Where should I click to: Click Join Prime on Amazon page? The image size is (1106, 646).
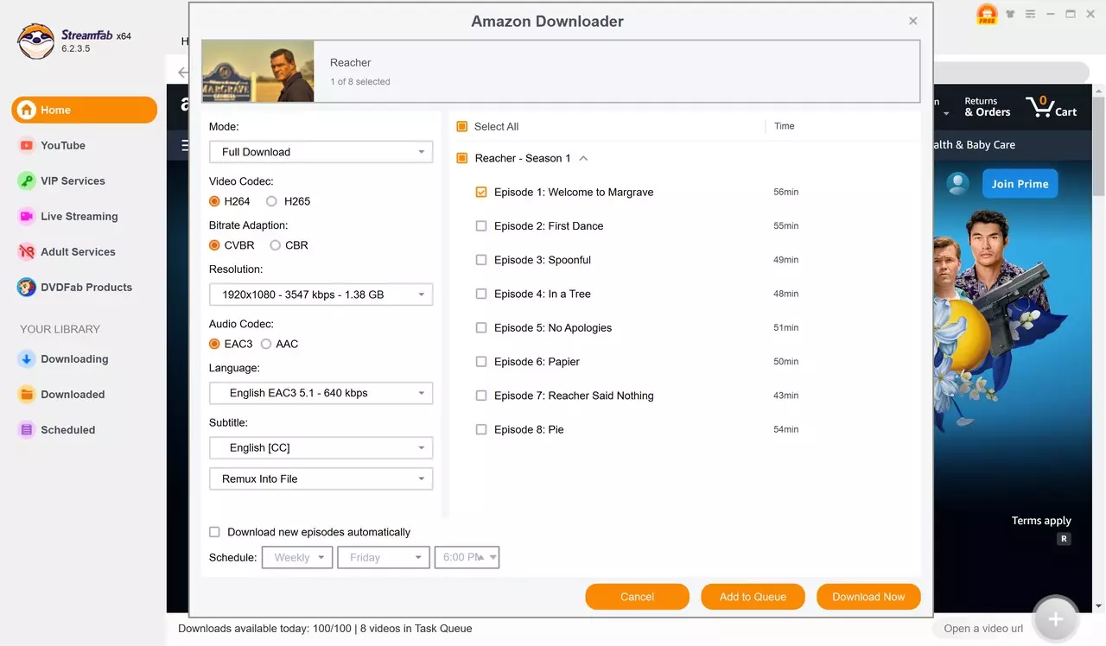point(1020,184)
